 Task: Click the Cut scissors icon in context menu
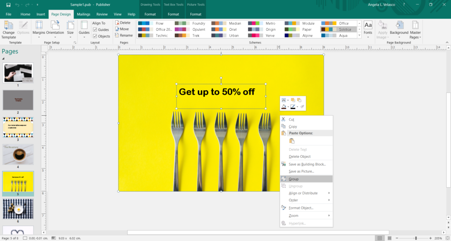[284, 119]
